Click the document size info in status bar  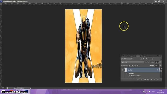(x=19, y=88)
